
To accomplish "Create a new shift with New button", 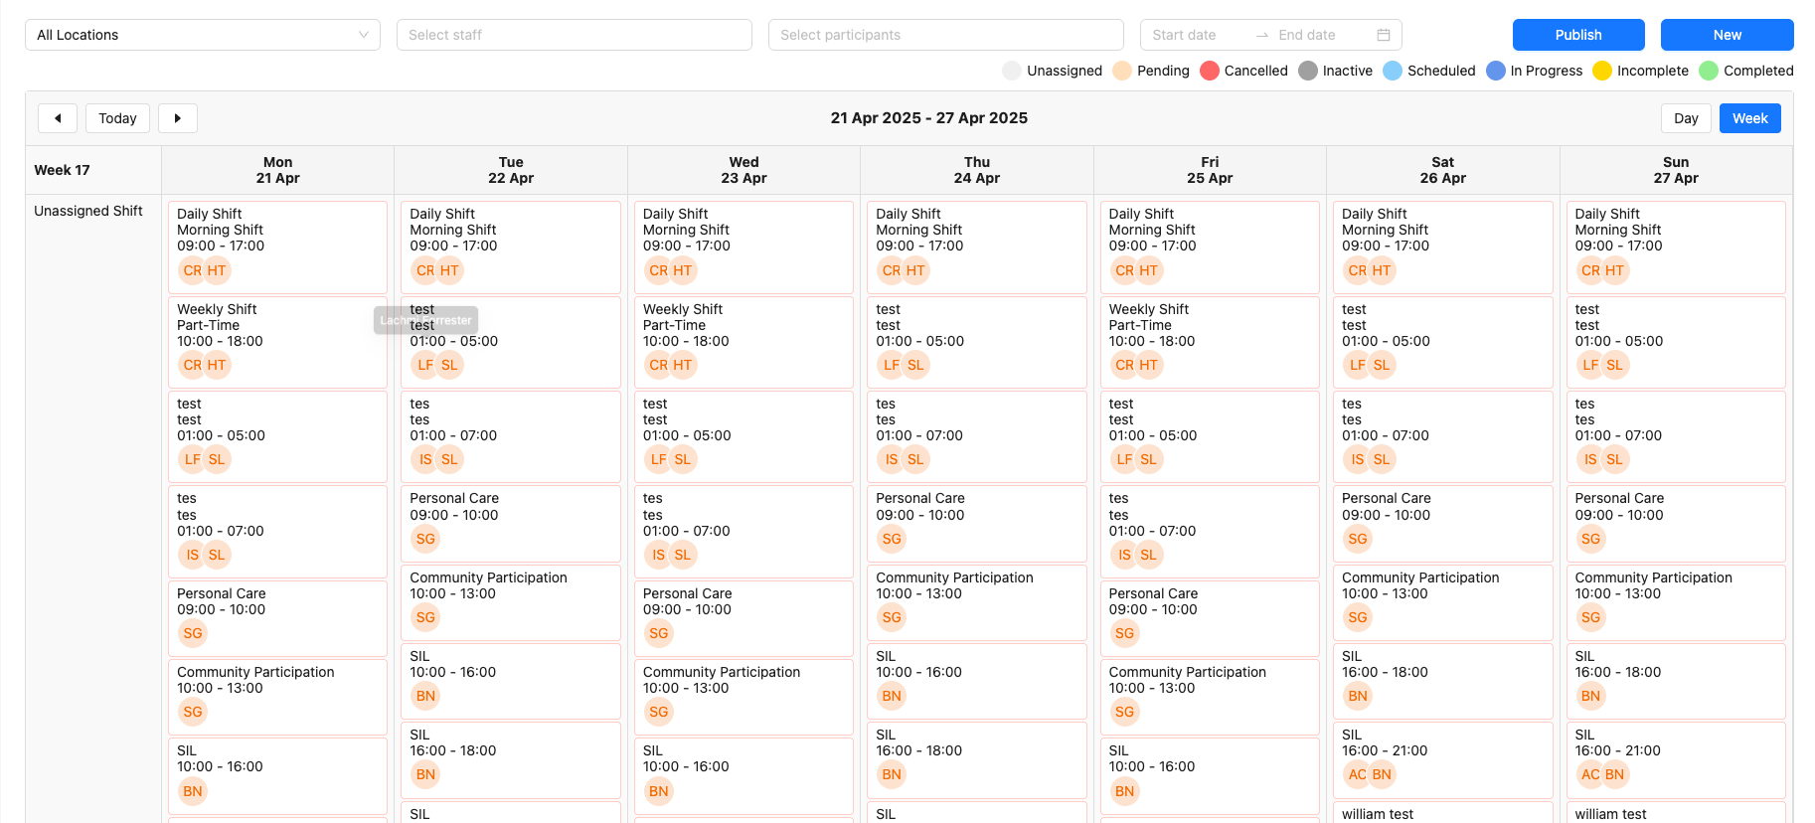I will click(x=1727, y=35).
